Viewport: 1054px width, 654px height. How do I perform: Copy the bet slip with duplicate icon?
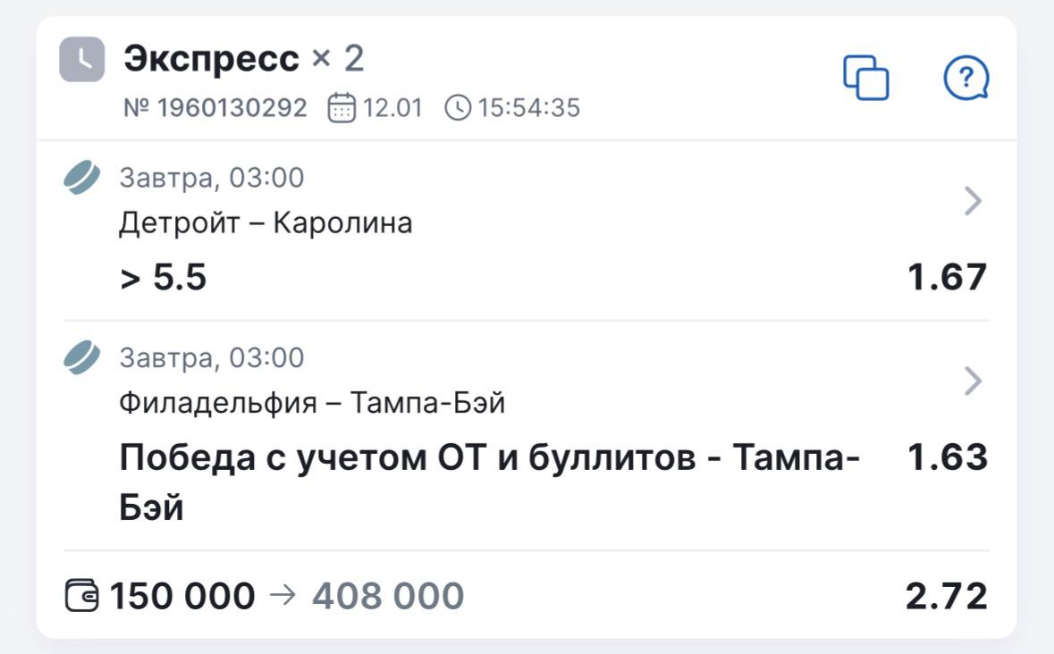point(866,78)
